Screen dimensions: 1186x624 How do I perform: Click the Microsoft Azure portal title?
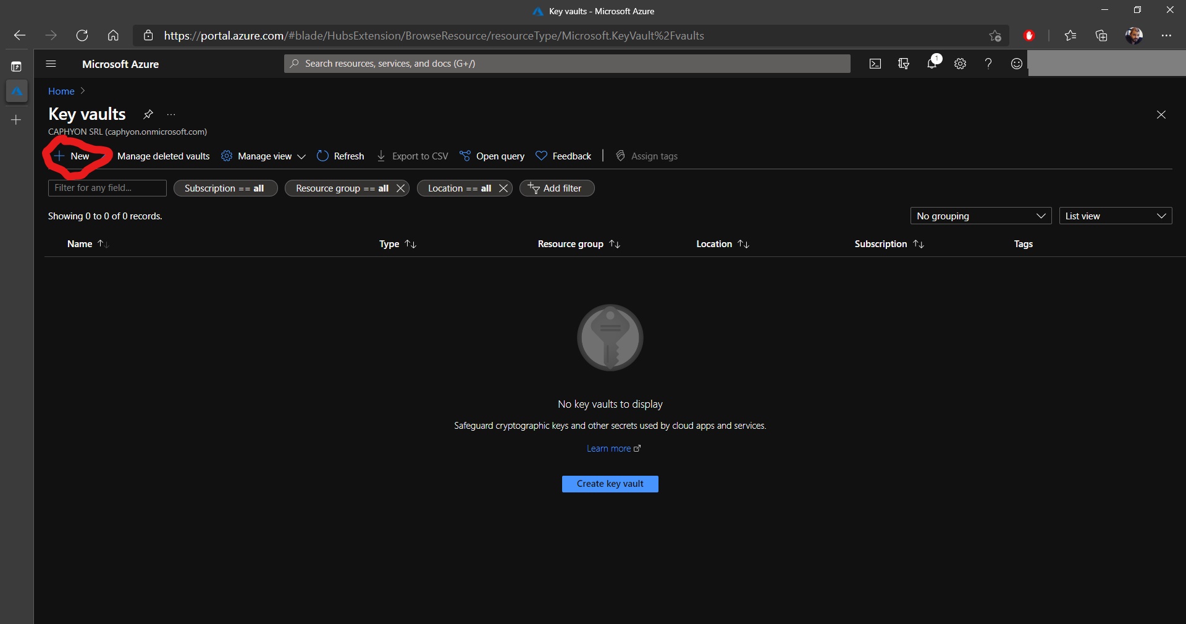(x=120, y=64)
